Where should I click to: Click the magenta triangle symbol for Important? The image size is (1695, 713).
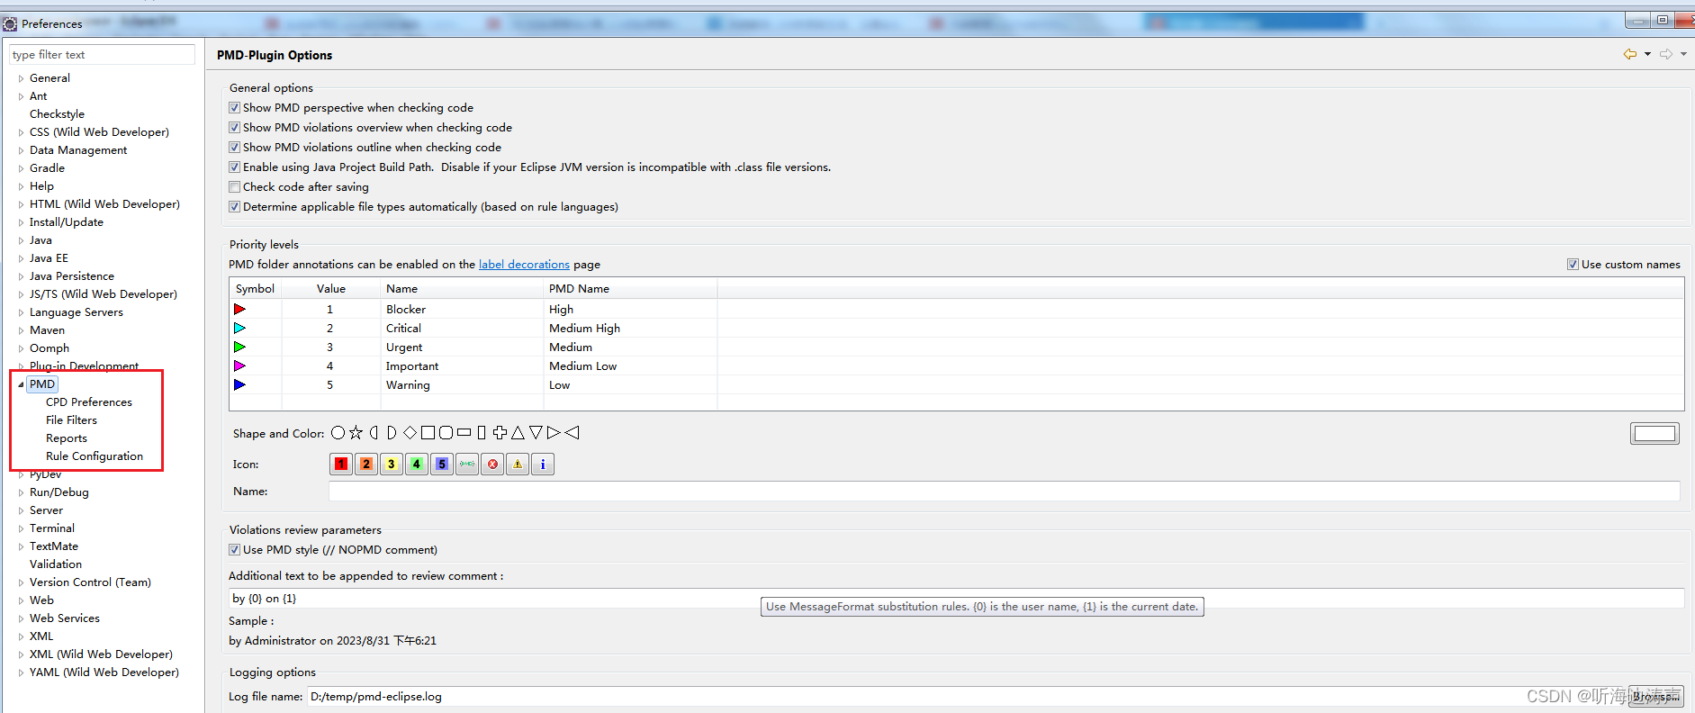coord(239,366)
